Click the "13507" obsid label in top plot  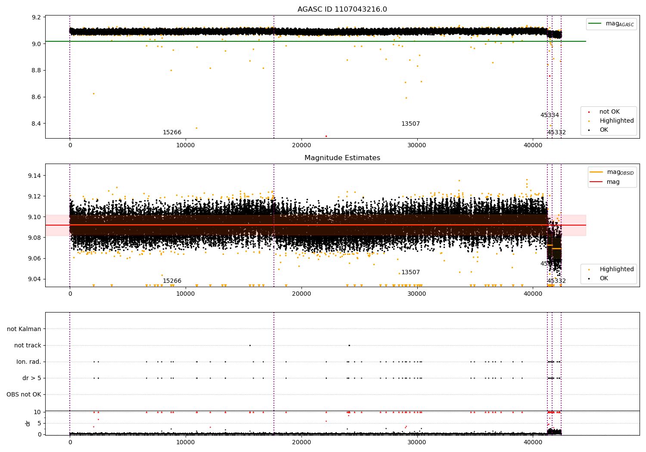pyautogui.click(x=410, y=124)
